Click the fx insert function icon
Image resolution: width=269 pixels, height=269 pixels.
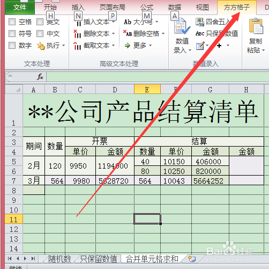[40, 77]
